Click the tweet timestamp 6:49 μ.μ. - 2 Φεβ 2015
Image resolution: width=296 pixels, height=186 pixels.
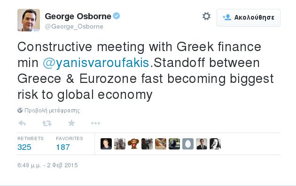47,165
